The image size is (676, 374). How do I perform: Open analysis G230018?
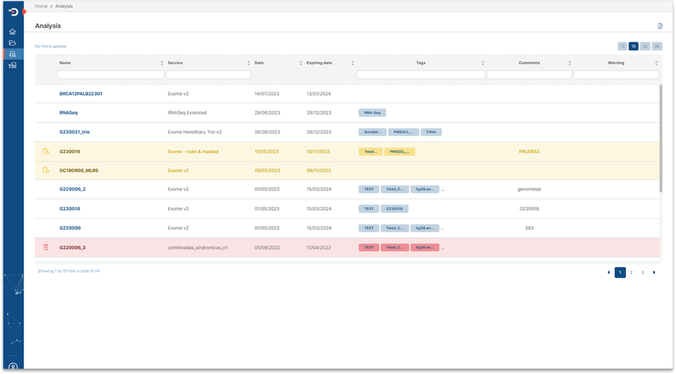(x=69, y=208)
